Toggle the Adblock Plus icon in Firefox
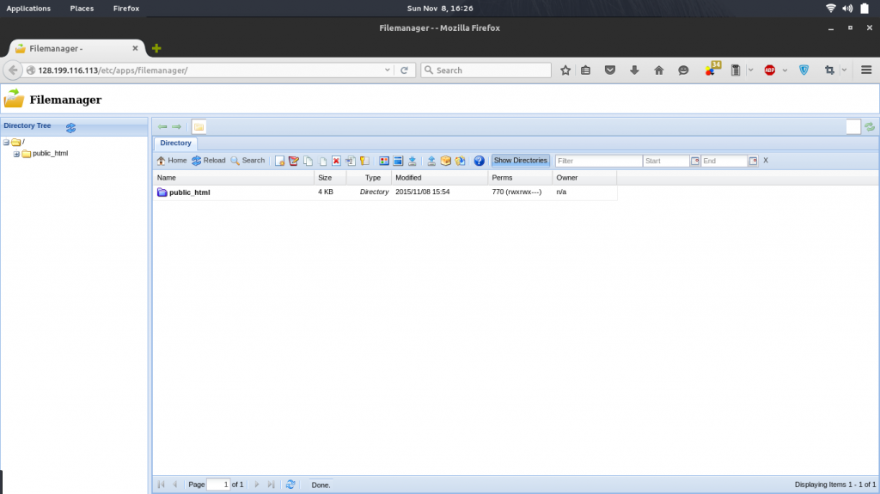Image resolution: width=880 pixels, height=494 pixels. [x=769, y=70]
